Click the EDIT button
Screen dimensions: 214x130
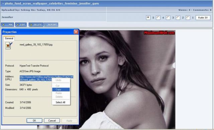[21, 25]
